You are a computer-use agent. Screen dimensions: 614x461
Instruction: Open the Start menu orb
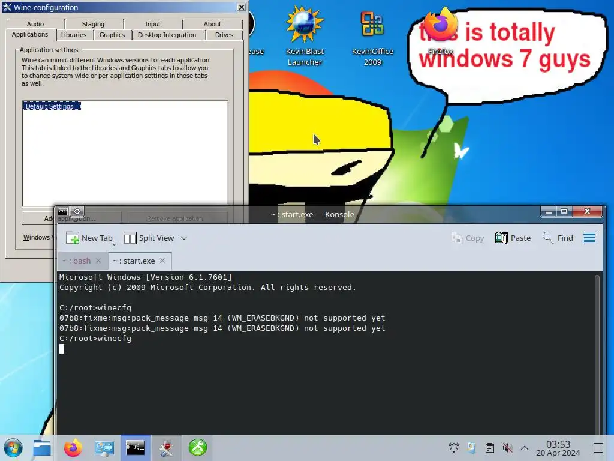pos(13,448)
